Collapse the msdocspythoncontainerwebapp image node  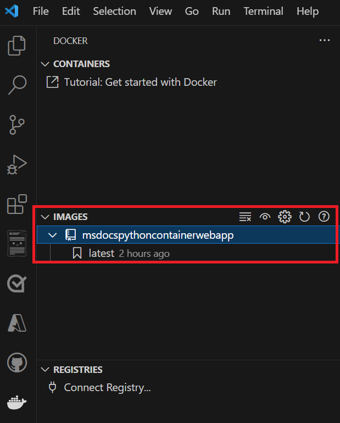[53, 235]
